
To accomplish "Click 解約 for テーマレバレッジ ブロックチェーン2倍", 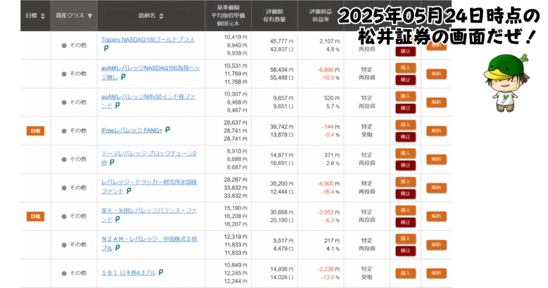I will (x=436, y=159).
